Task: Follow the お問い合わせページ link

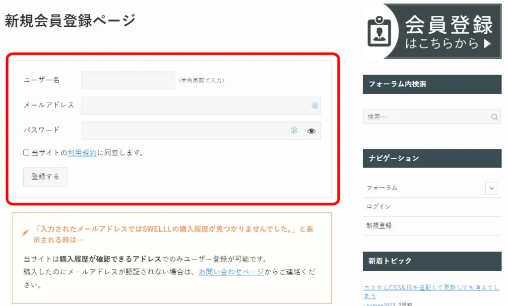Action: tap(231, 272)
